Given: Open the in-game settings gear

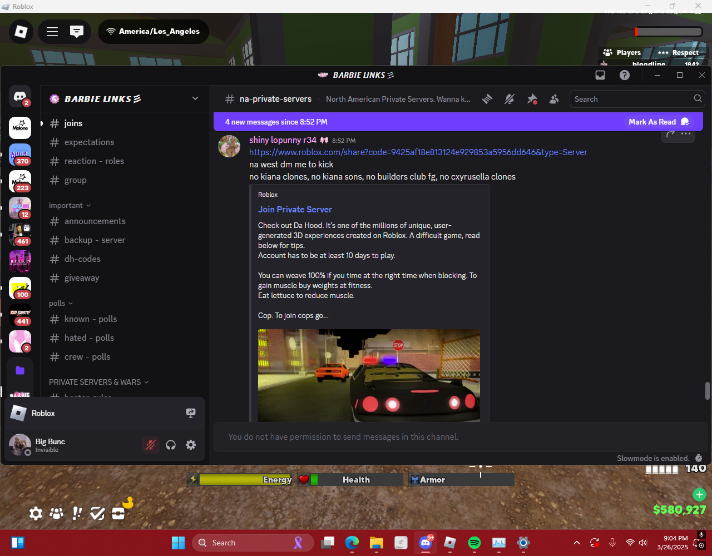Looking at the screenshot, I should coord(36,513).
